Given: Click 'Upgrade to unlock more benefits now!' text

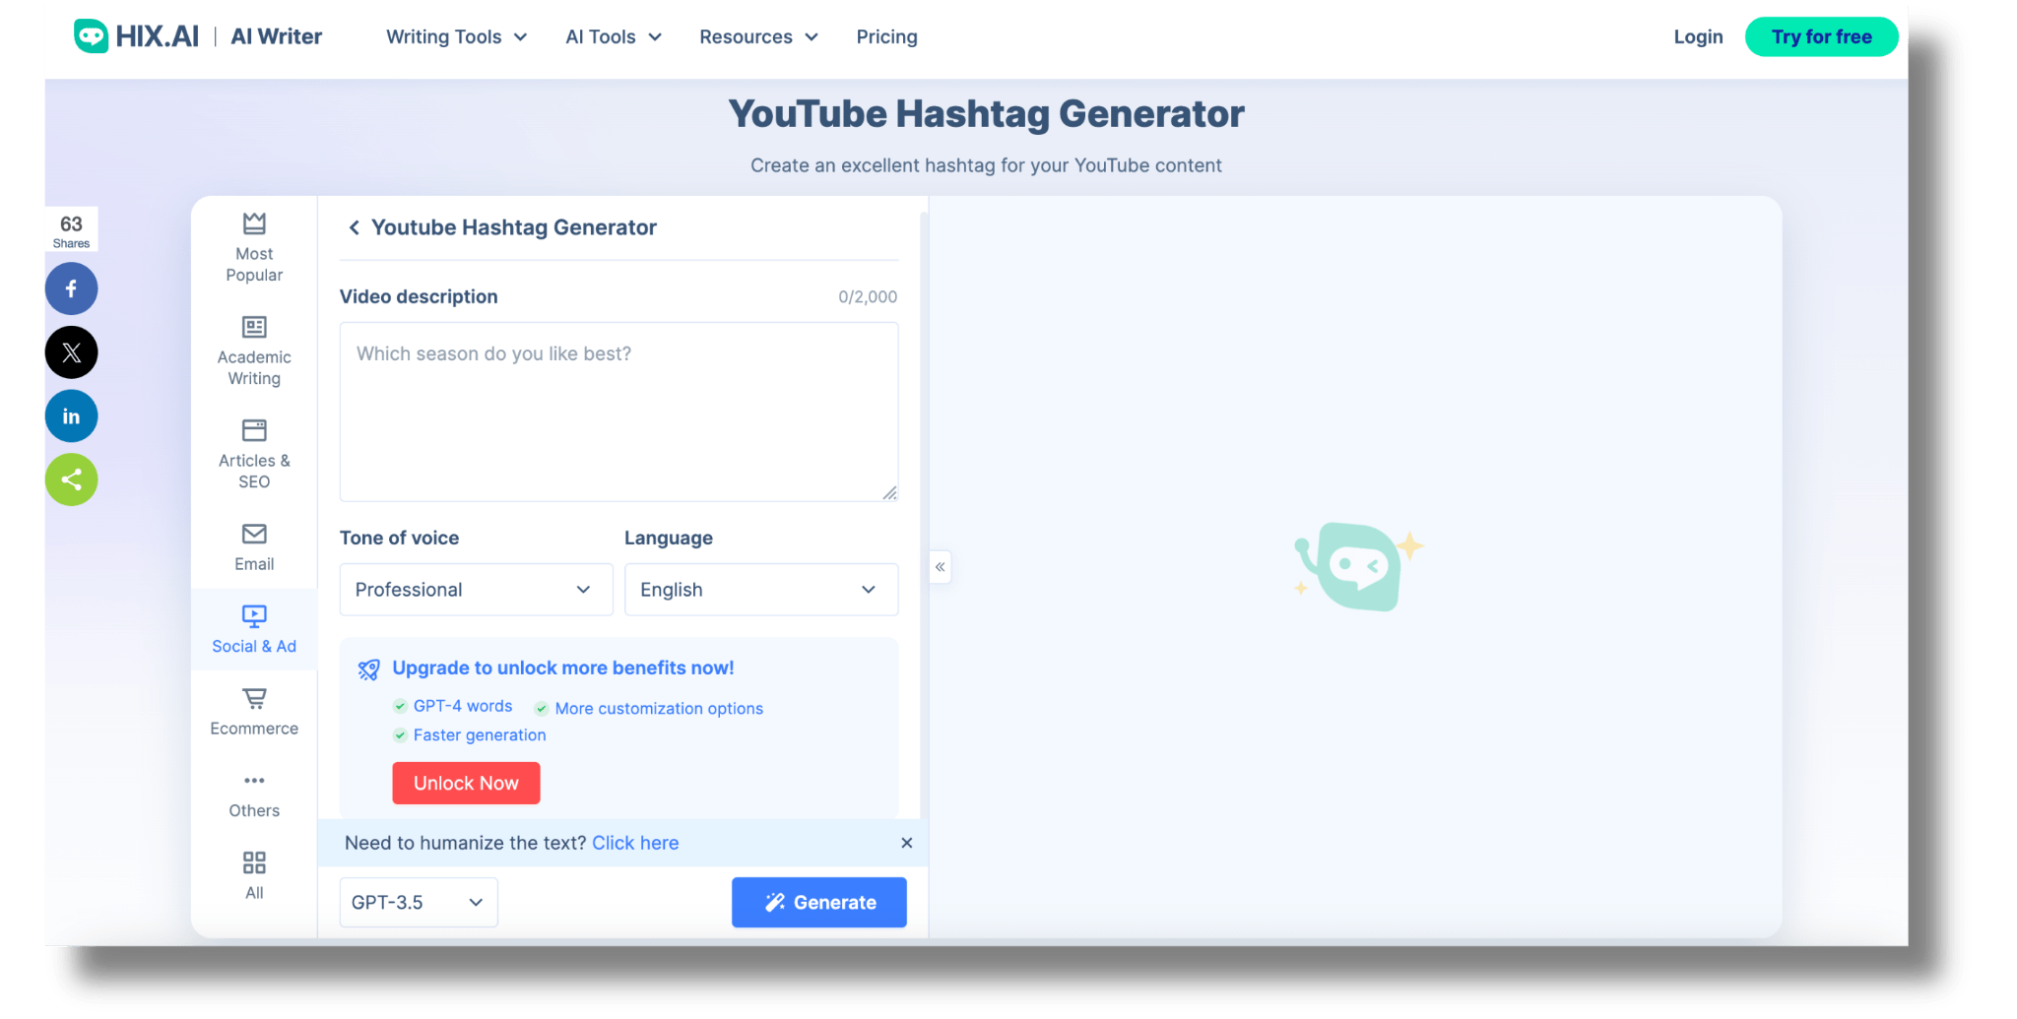Looking at the screenshot, I should pyautogui.click(x=563, y=668).
